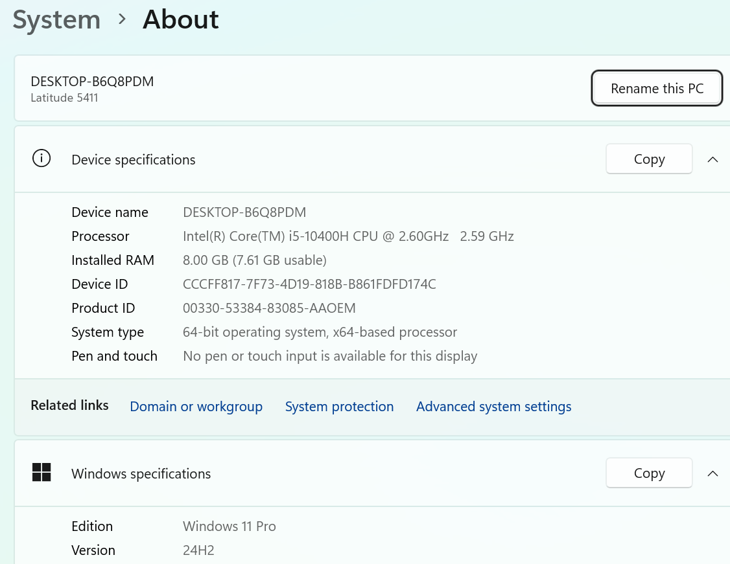Click the Device specifications info icon
Screen dimensions: 730x564
(41, 159)
